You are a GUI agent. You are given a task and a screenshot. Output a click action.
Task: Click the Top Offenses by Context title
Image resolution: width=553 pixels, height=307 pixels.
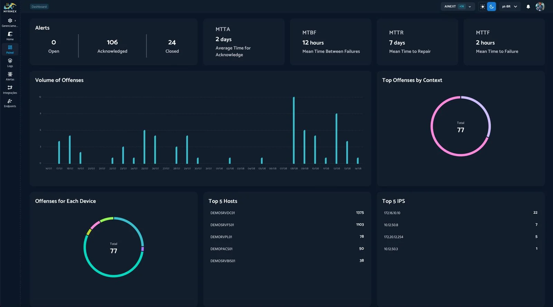pyautogui.click(x=412, y=80)
